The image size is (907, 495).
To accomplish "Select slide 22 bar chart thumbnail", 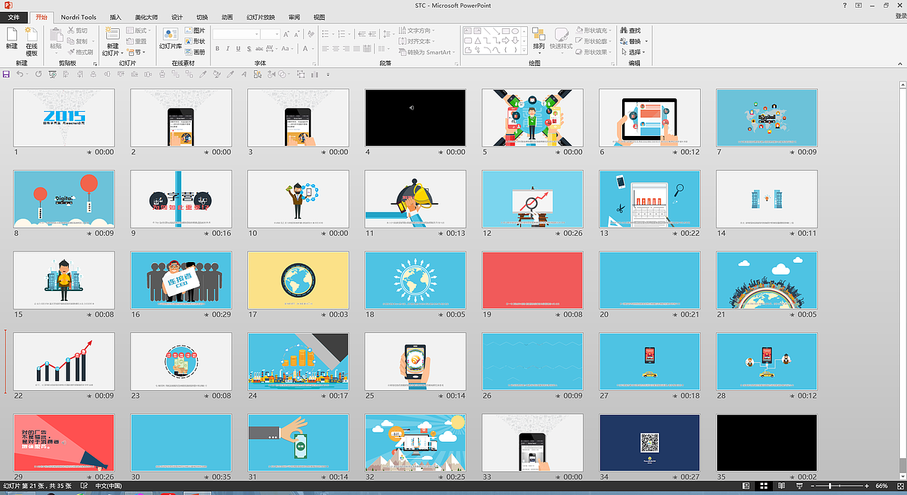I will [64, 362].
